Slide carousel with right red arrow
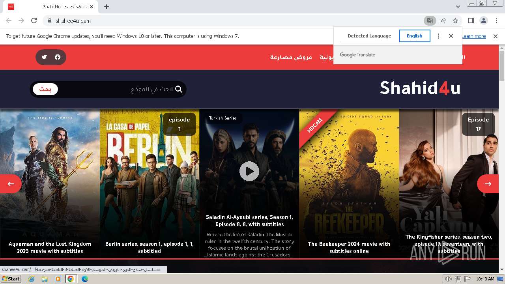505x284 pixels. pyautogui.click(x=488, y=184)
